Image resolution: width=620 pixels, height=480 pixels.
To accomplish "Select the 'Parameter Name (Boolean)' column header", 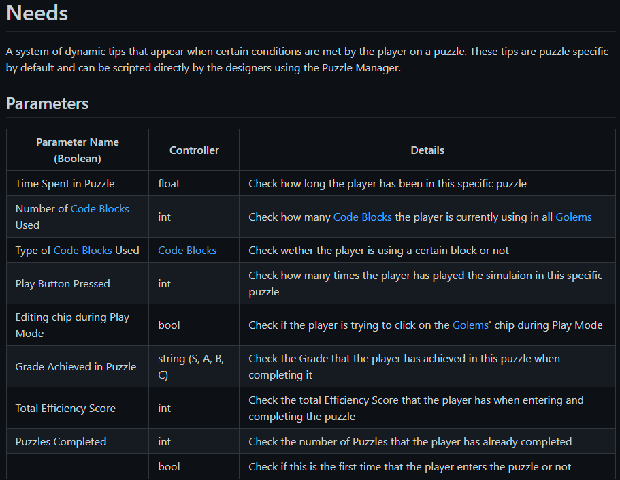I will coord(78,150).
